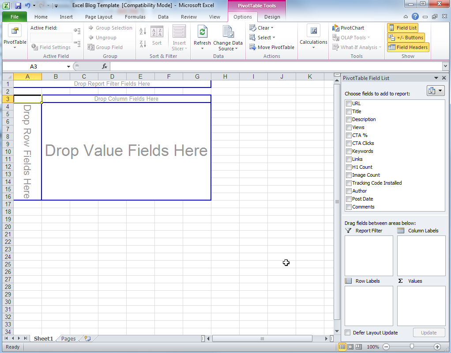Click the horizontal scrollbar right arrow
This screenshot has height=353, width=451.
326,338
